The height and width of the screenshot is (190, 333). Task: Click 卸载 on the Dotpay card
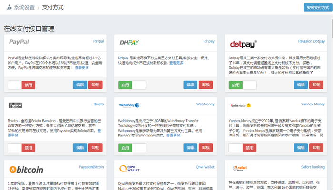pyautogui.click(x=316, y=85)
